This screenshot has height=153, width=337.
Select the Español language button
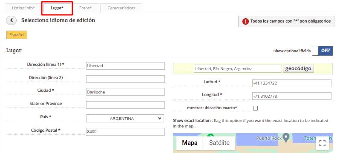point(17,35)
